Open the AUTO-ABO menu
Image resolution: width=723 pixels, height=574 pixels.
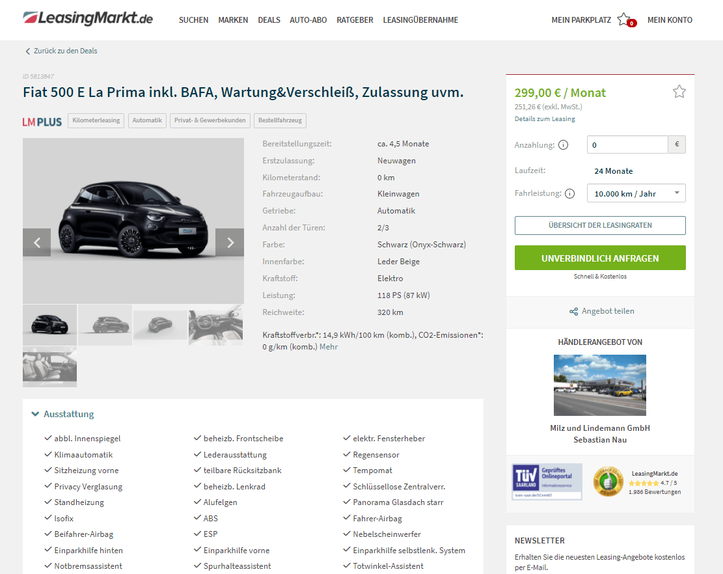point(308,20)
